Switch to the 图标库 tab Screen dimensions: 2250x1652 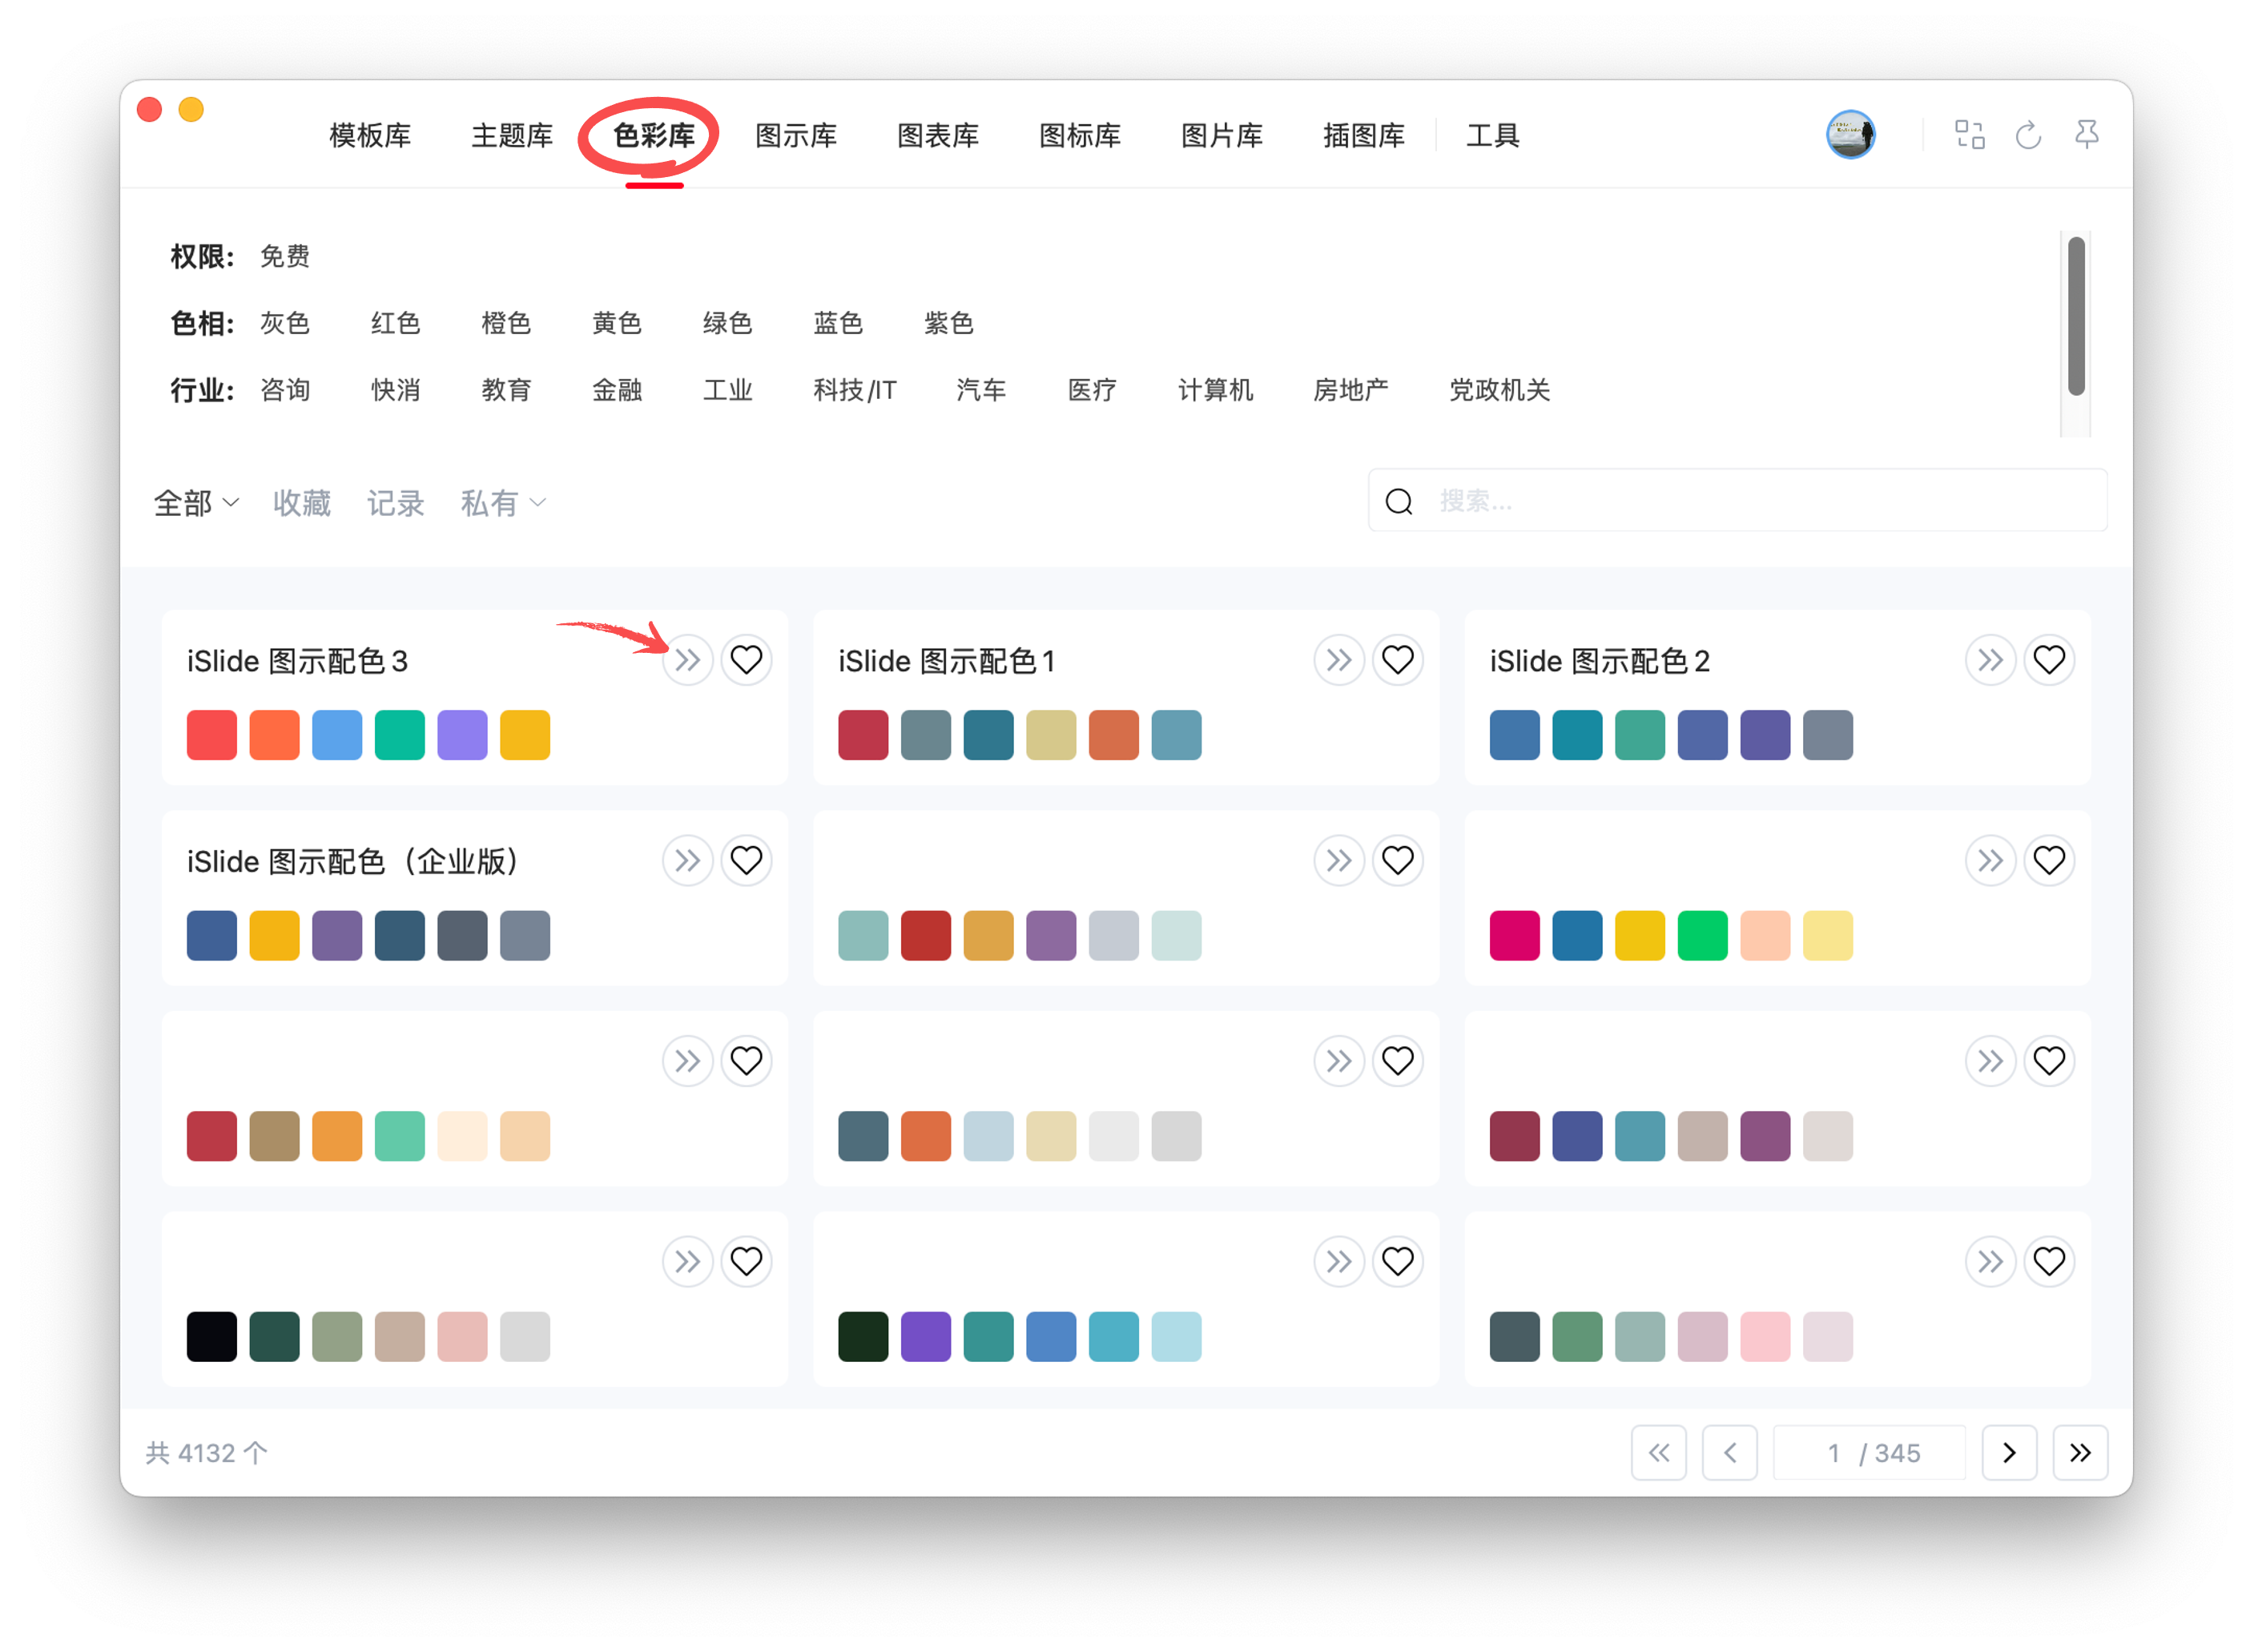coord(1080,135)
